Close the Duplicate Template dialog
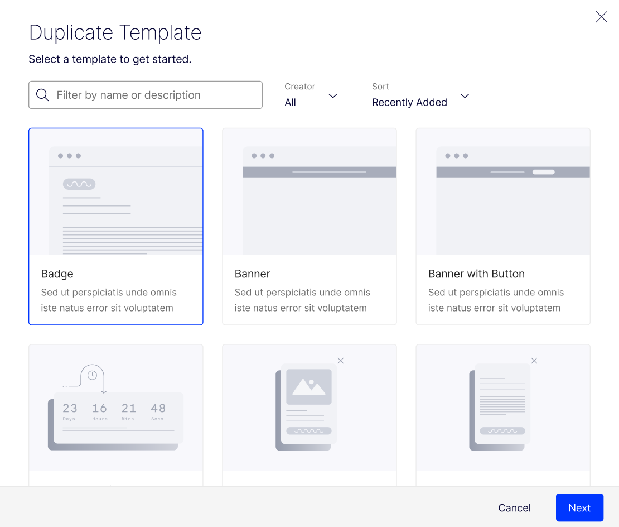Image resolution: width=619 pixels, height=527 pixels. [x=601, y=17]
